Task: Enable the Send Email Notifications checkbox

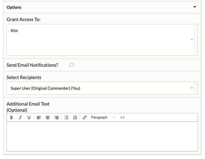Action: pos(72,65)
